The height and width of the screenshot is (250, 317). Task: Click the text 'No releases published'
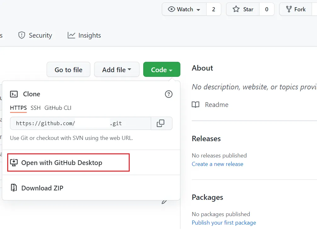point(219,156)
